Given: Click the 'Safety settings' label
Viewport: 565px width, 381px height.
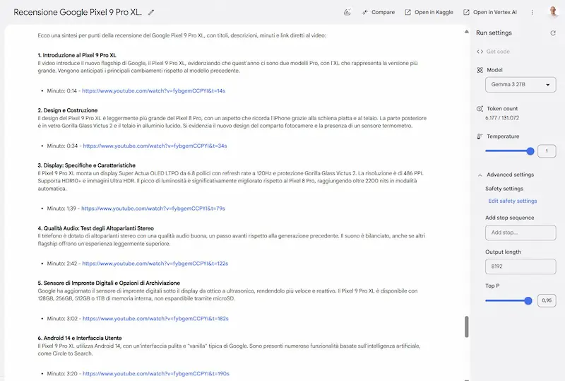Looking at the screenshot, I should [504, 189].
